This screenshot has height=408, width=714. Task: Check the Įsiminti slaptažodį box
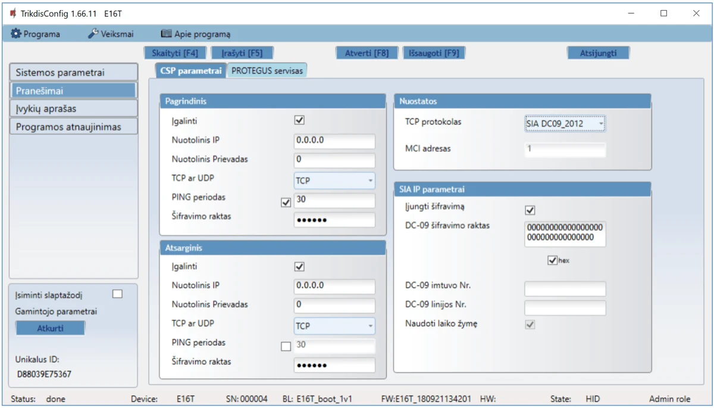[117, 294]
